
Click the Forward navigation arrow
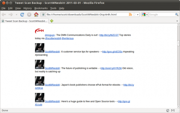pos(11,14)
